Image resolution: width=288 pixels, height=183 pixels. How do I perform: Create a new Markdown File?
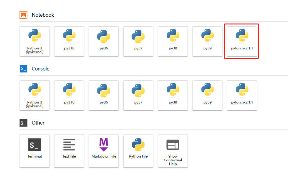point(104,151)
